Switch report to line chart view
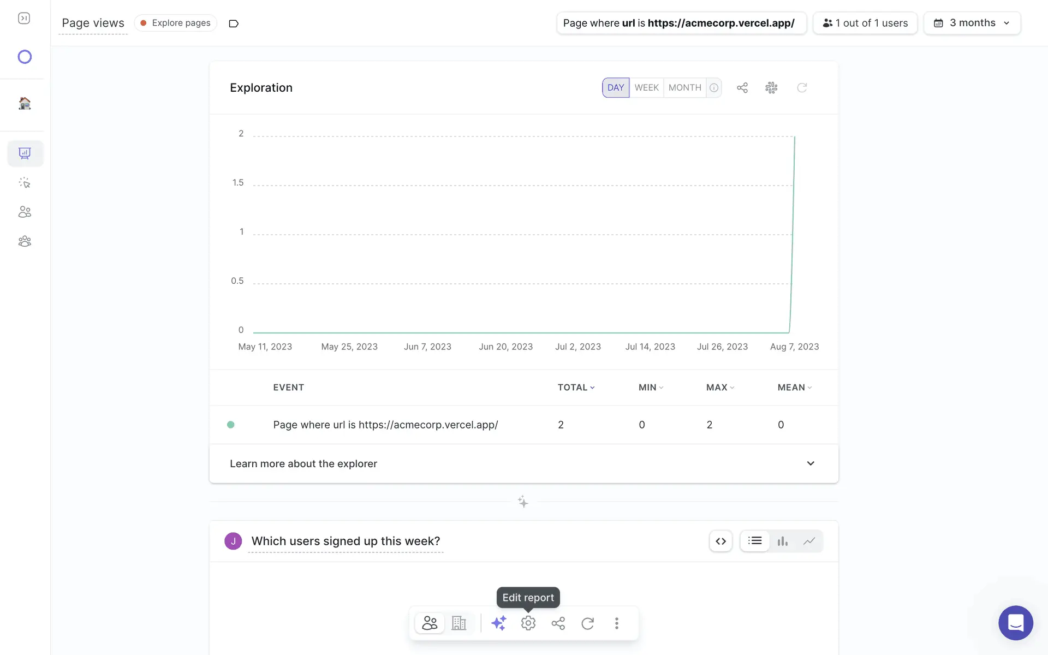1048x655 pixels. pos(809,541)
